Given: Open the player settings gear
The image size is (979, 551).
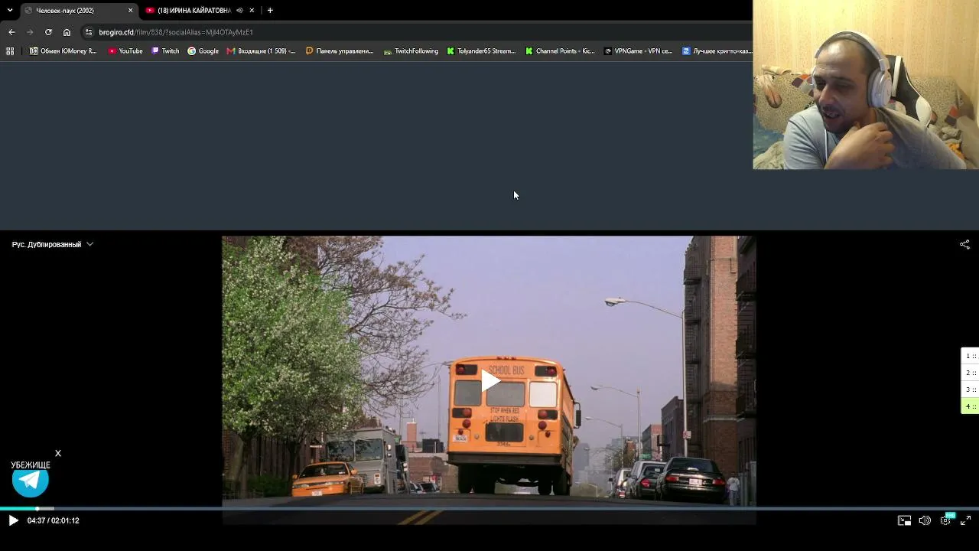Looking at the screenshot, I should point(945,520).
